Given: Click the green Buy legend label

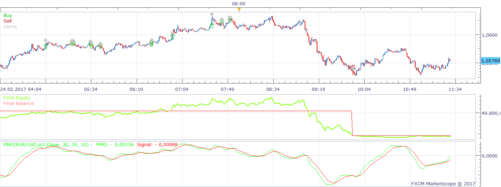Looking at the screenshot, I should coord(7,15).
